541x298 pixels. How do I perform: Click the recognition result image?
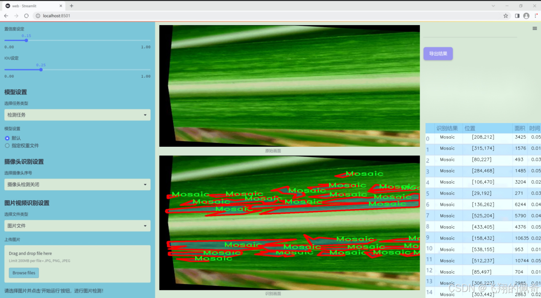coord(289,223)
